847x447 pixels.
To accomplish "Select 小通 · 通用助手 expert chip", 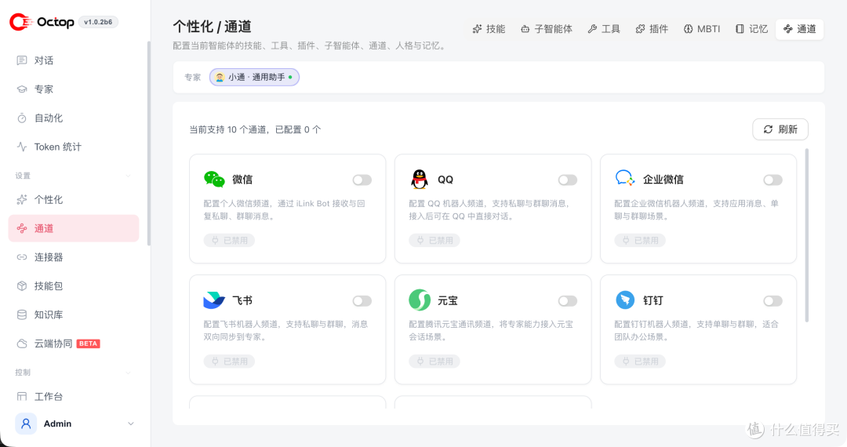I will tap(254, 77).
